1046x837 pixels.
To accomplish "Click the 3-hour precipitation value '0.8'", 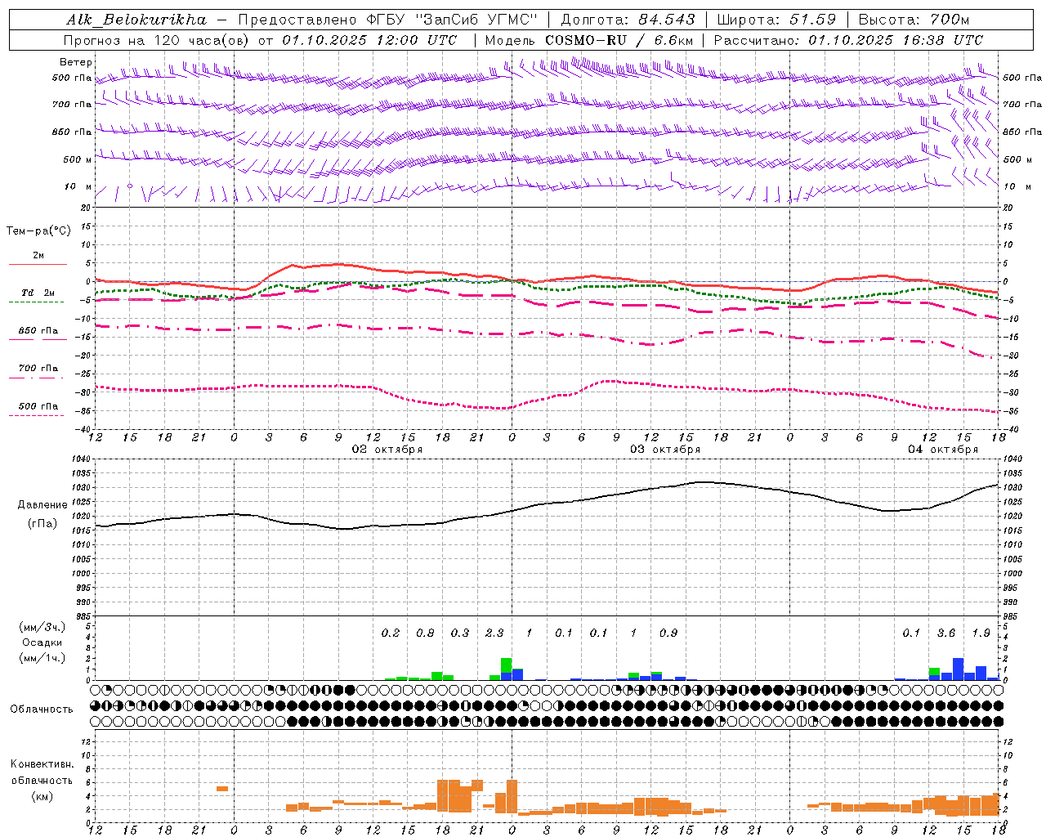I will [425, 633].
